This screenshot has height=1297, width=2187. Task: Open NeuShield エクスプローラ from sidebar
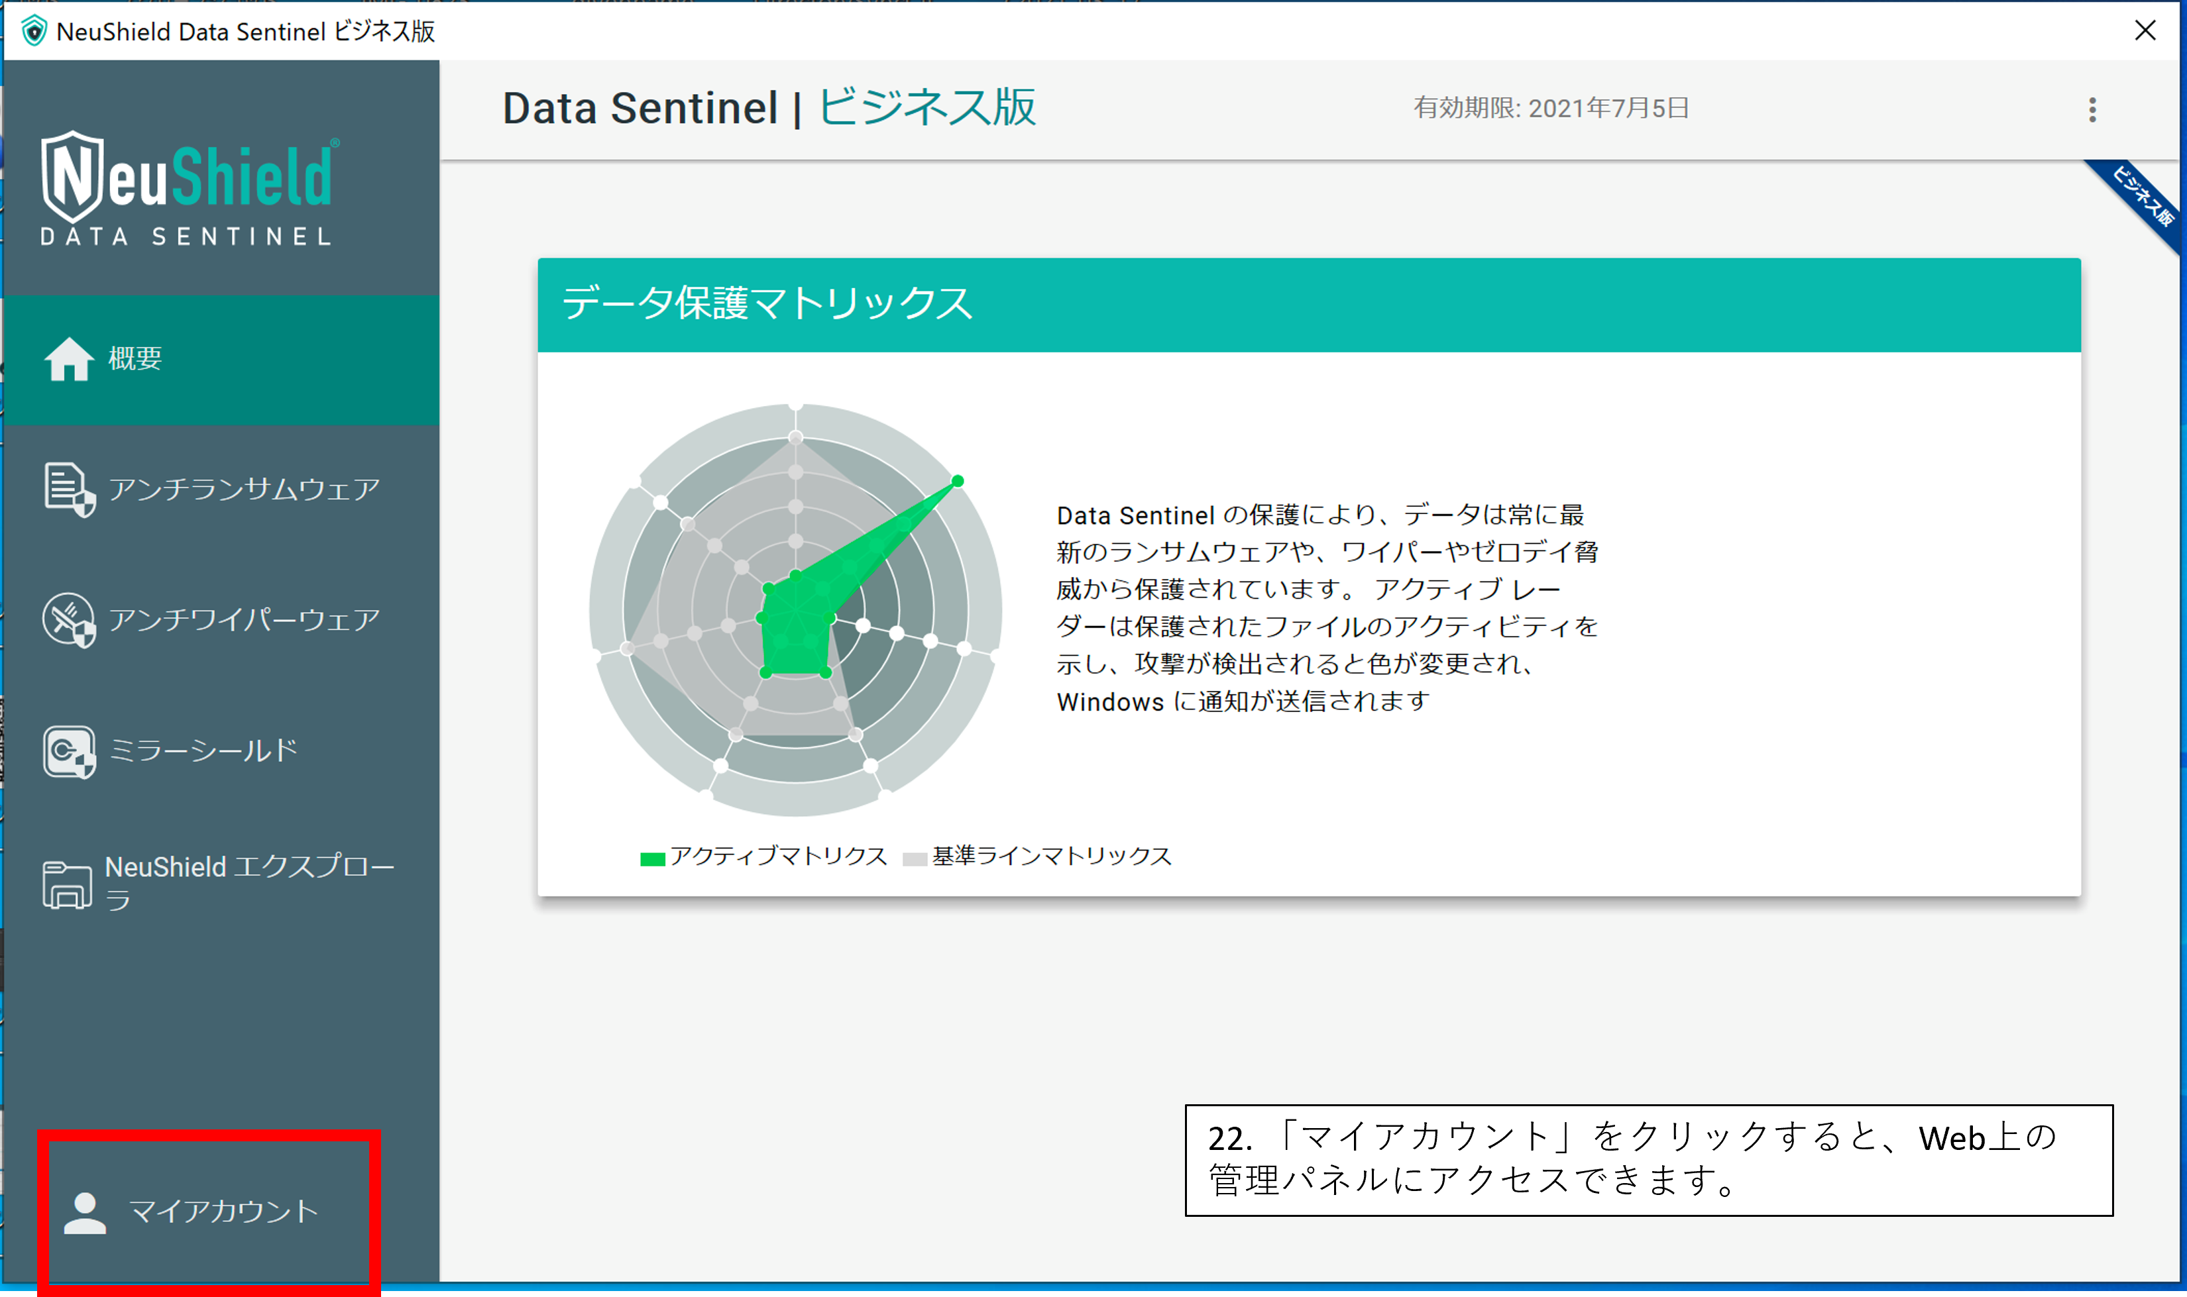tap(249, 884)
